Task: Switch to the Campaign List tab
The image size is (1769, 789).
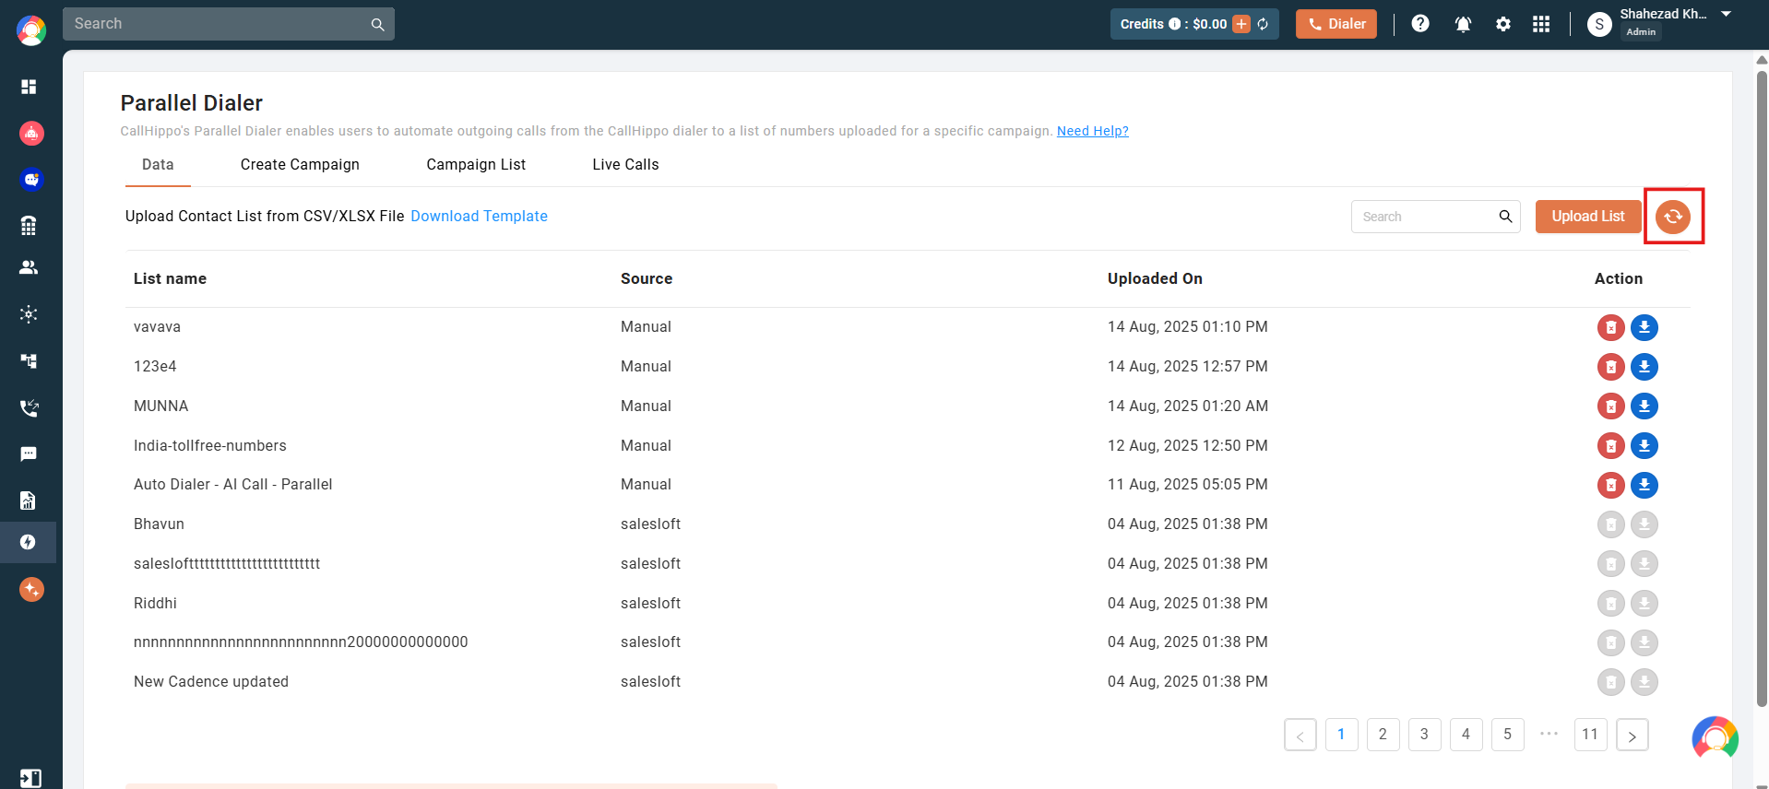Action: [x=476, y=164]
